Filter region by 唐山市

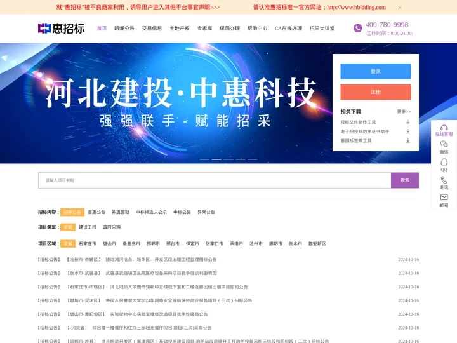point(109,243)
